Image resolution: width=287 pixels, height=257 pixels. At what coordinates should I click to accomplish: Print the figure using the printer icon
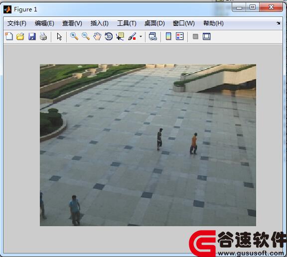tap(43, 36)
